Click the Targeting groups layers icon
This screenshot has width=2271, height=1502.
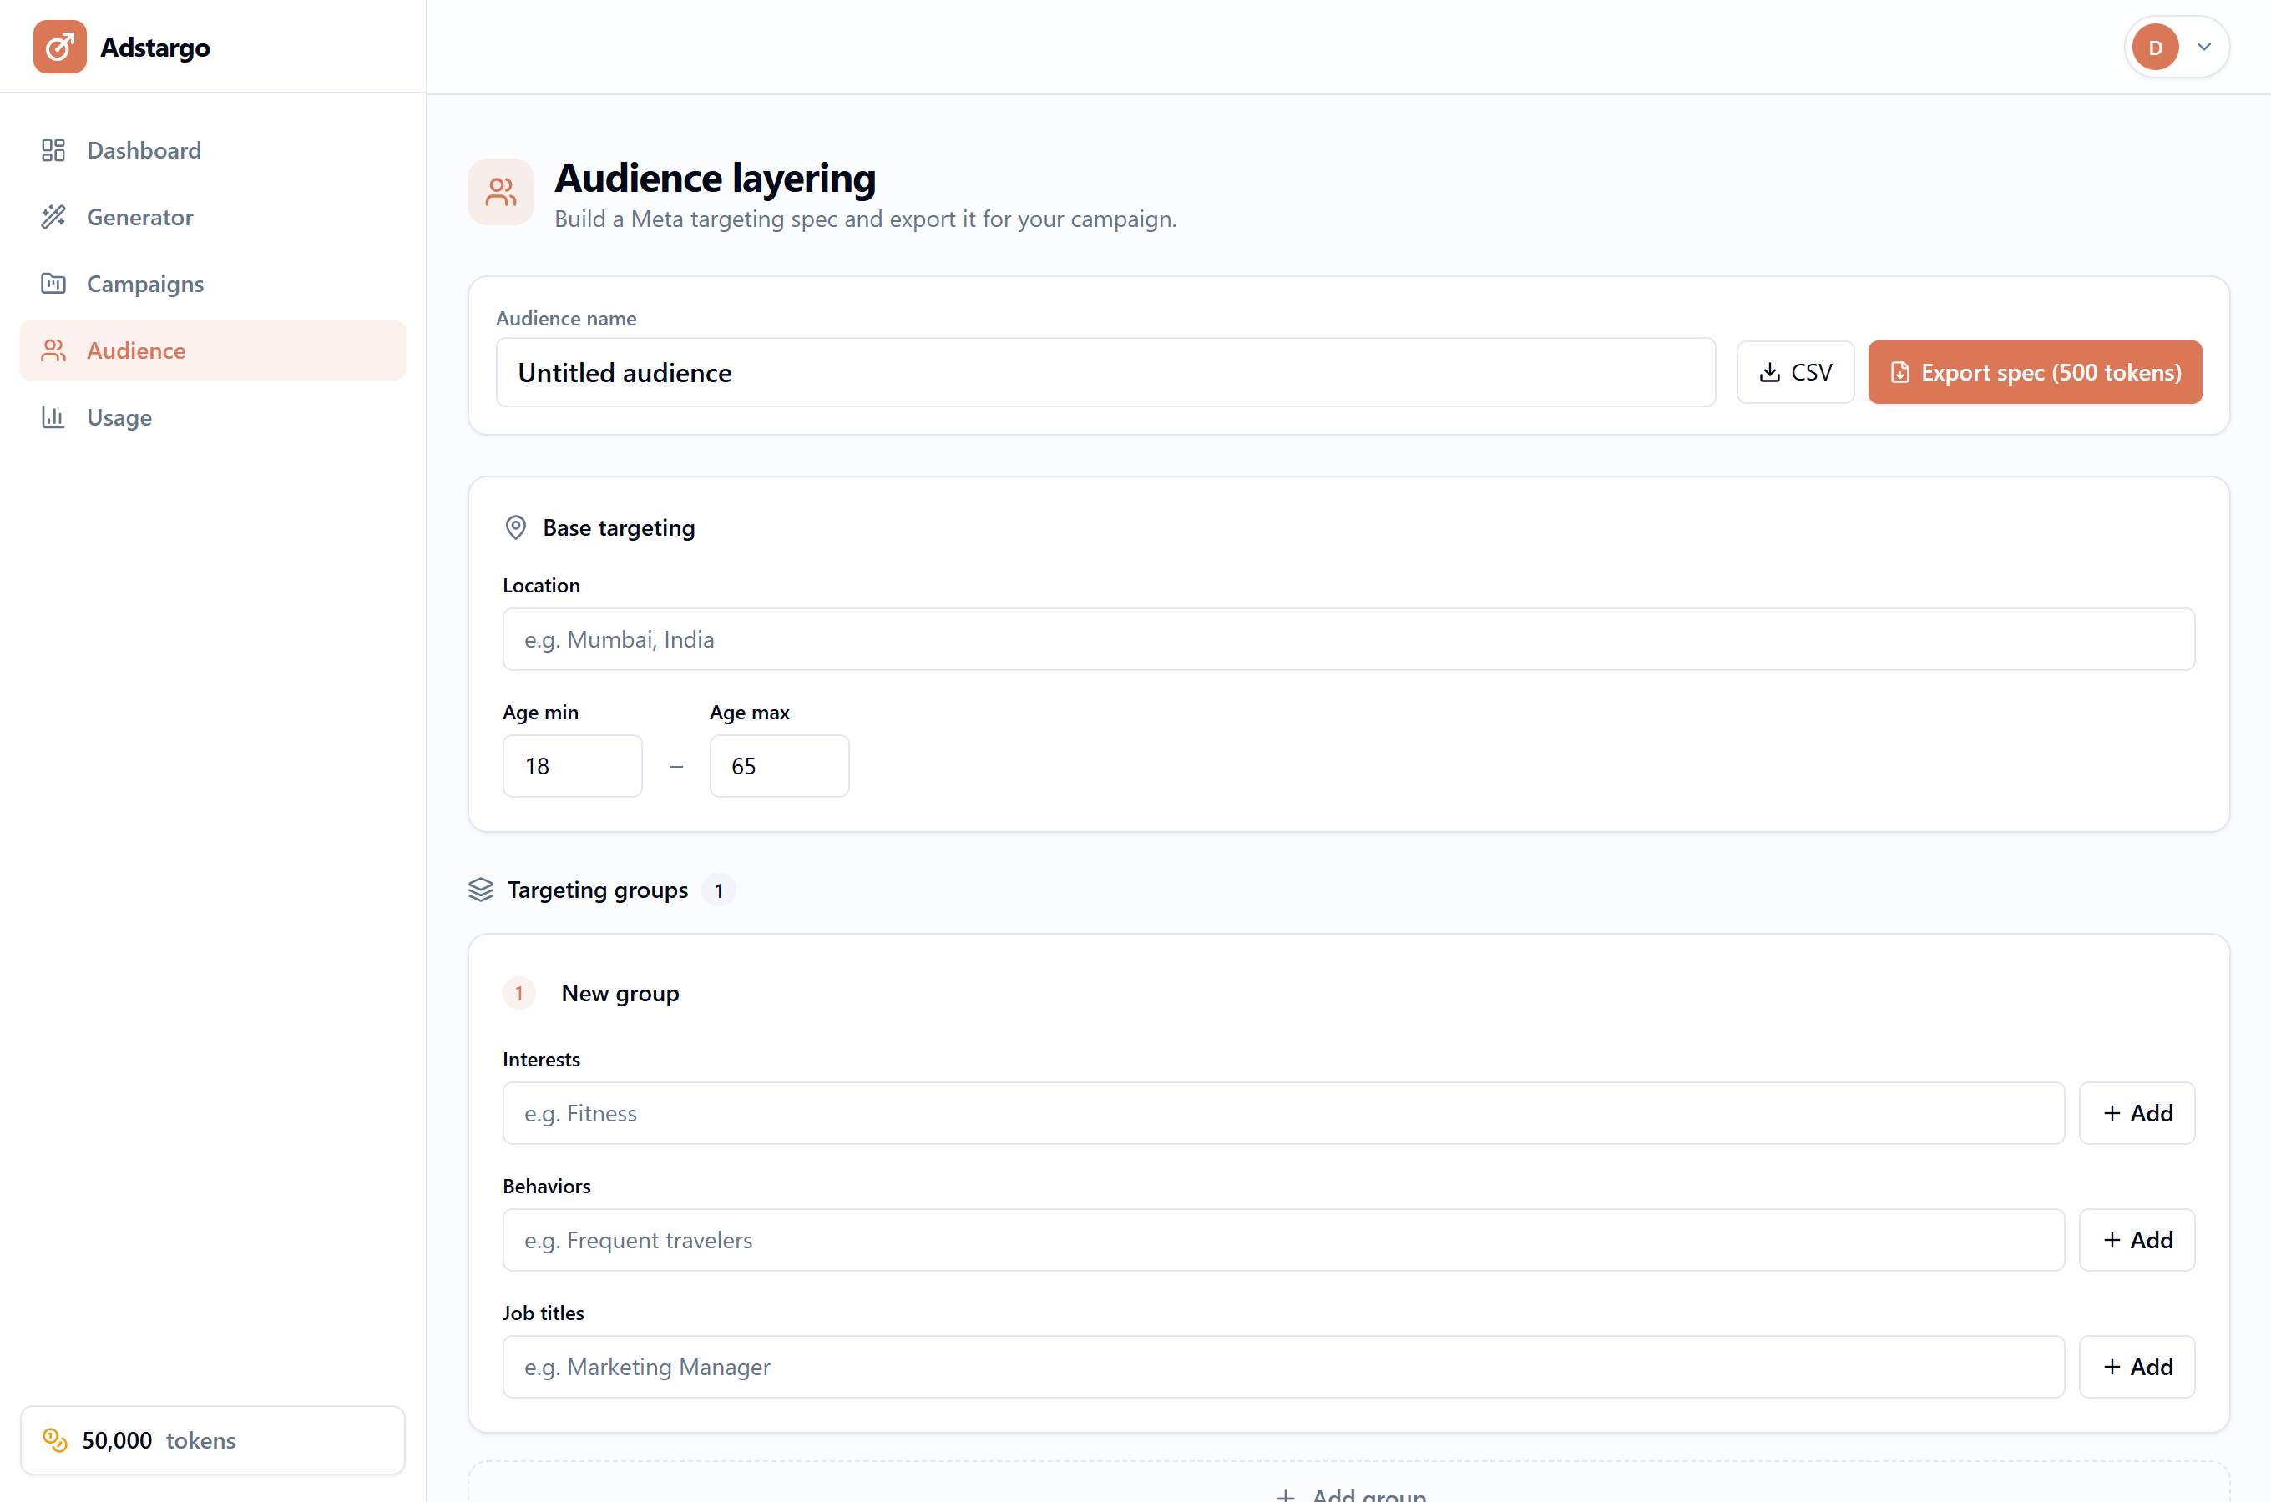click(481, 890)
